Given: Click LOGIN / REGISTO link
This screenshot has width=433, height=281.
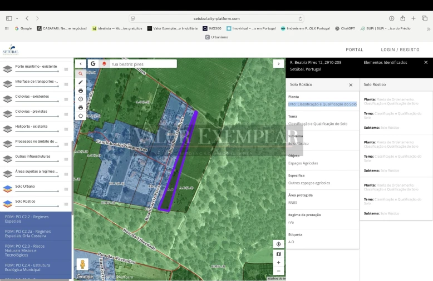Looking at the screenshot, I should point(400,49).
